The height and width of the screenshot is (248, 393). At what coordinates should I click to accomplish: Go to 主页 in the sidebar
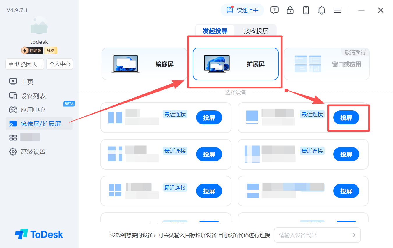click(x=27, y=82)
